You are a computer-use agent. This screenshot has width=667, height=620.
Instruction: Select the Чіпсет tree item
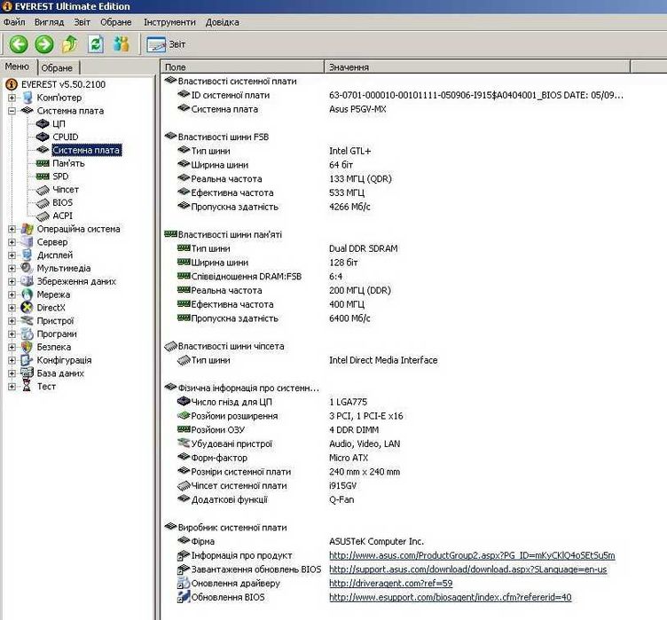tap(66, 189)
